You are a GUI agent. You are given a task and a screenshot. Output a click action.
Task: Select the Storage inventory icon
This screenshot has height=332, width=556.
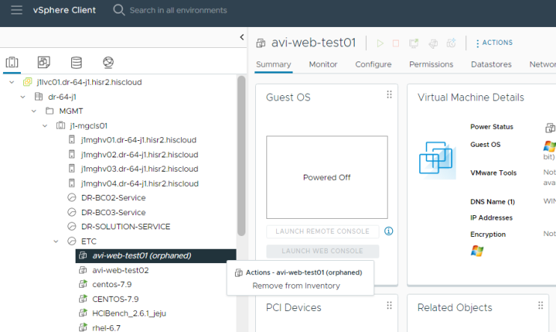(76, 62)
